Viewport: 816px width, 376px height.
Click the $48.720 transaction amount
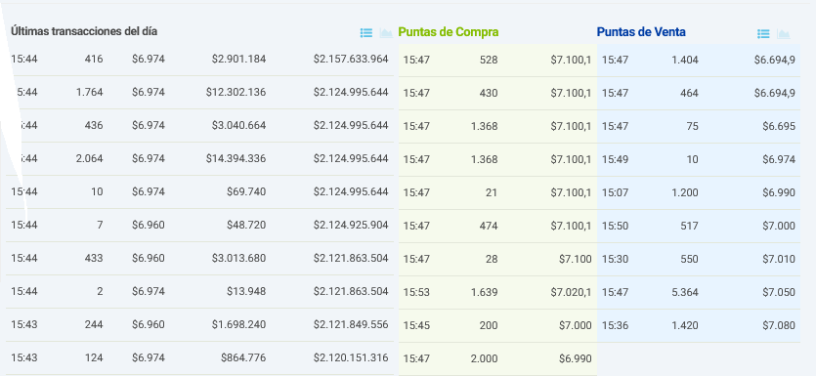[x=246, y=226]
